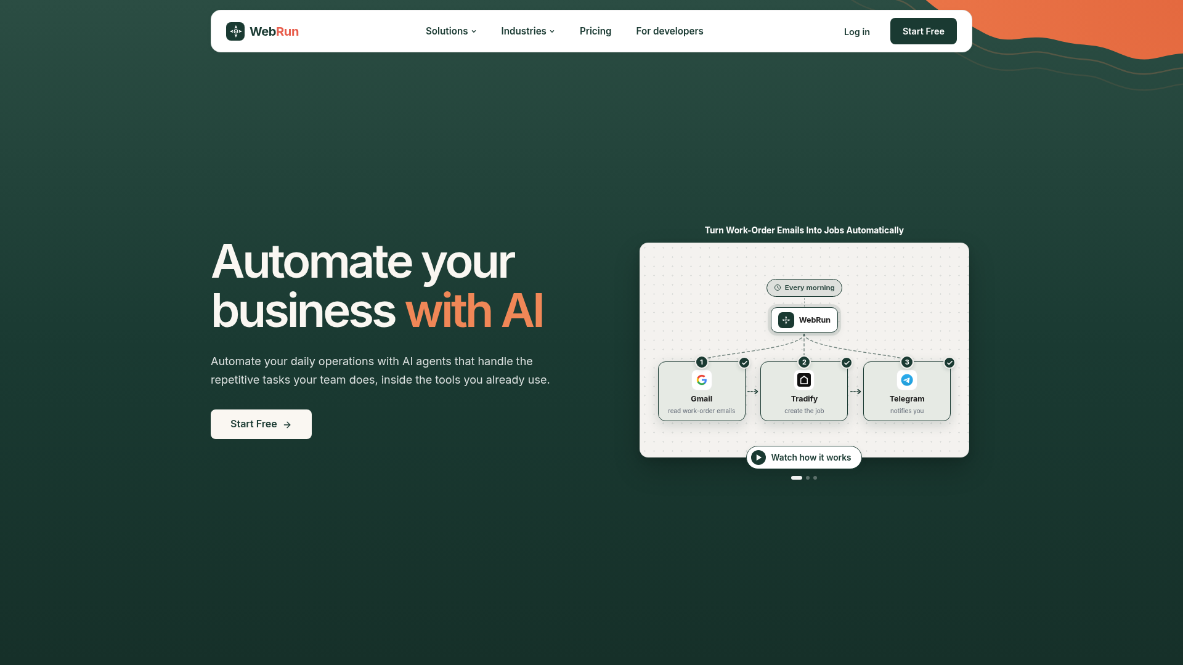Screen dimensions: 1183x665
Task: Go to the second carousel slide dot
Action: 808,478
